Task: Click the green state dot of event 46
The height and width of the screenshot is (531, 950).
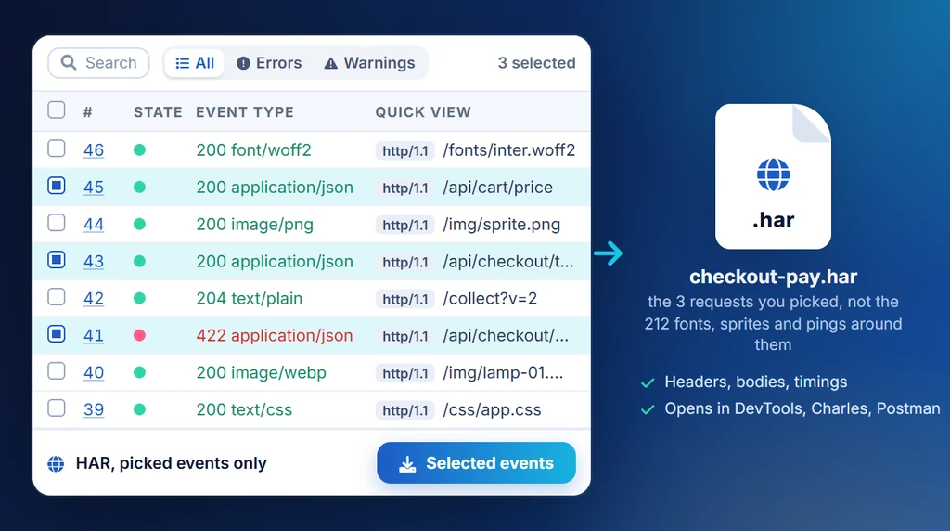Action: (139, 149)
